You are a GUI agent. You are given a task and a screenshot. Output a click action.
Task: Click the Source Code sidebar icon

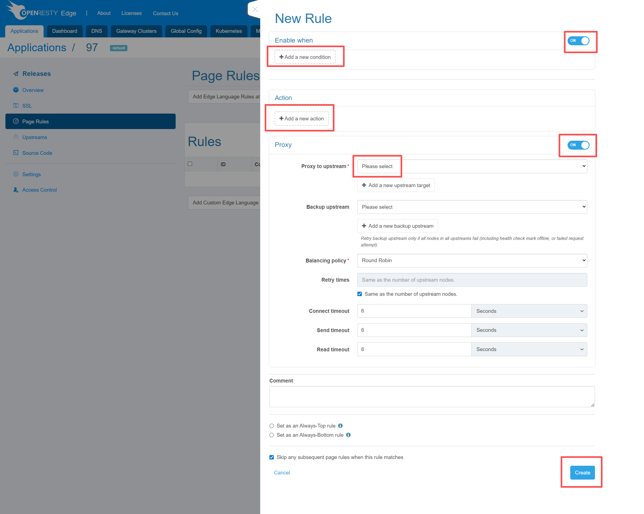pyautogui.click(x=16, y=153)
